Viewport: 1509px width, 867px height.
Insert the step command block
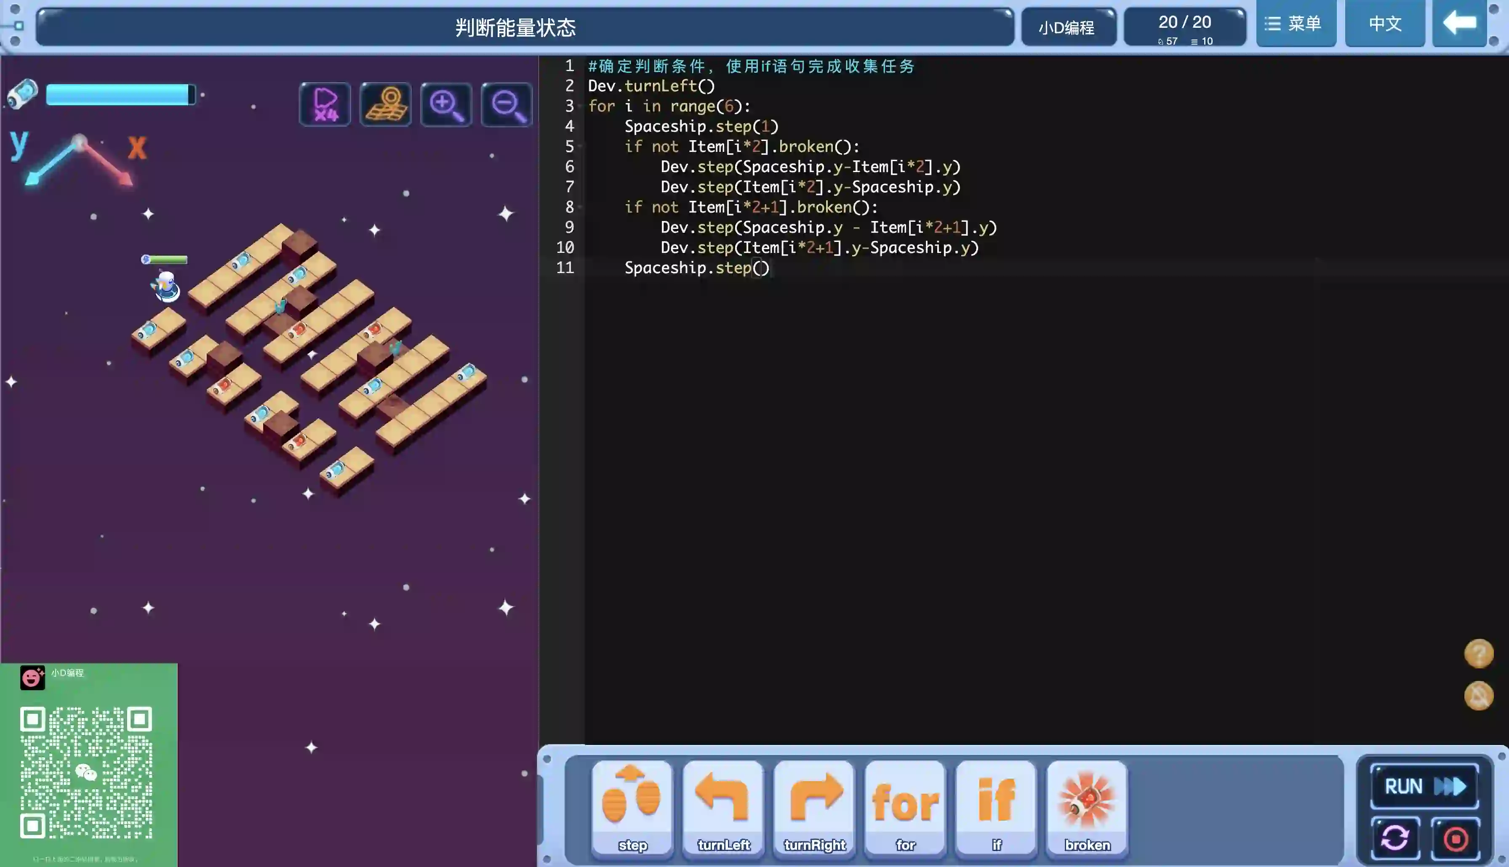(x=632, y=808)
